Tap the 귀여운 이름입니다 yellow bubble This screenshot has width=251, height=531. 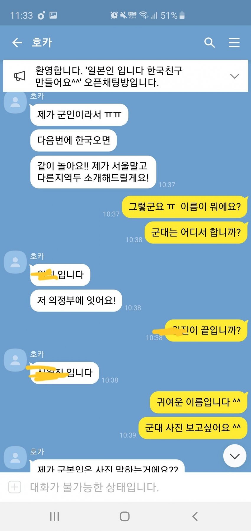(x=198, y=402)
